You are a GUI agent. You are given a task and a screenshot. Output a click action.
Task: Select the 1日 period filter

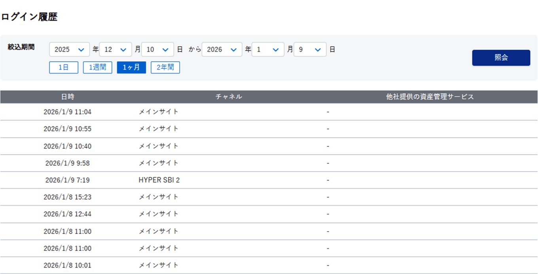point(63,67)
